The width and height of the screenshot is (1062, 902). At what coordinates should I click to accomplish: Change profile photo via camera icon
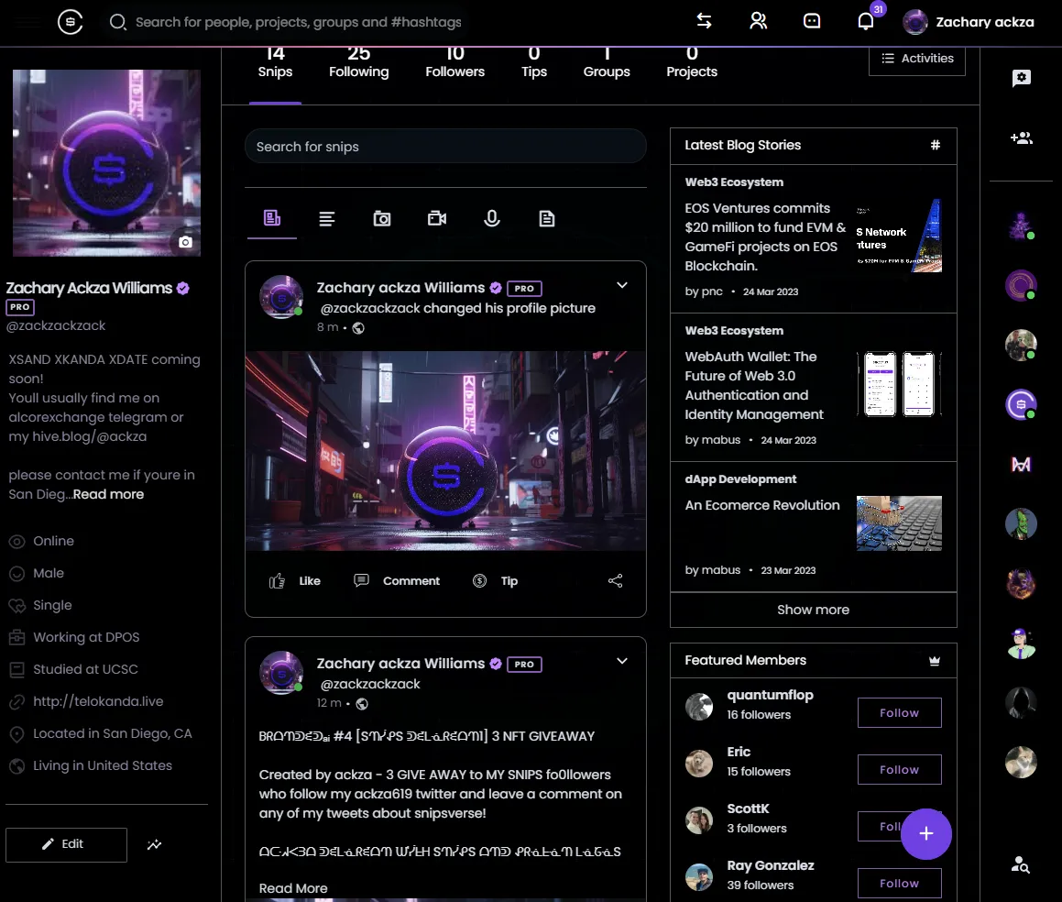[x=185, y=242]
